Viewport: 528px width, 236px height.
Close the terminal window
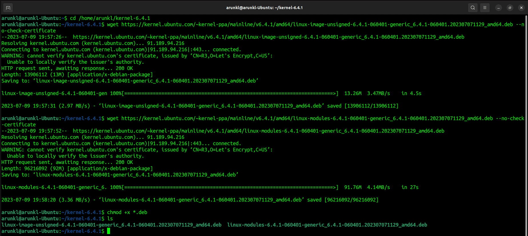(521, 8)
